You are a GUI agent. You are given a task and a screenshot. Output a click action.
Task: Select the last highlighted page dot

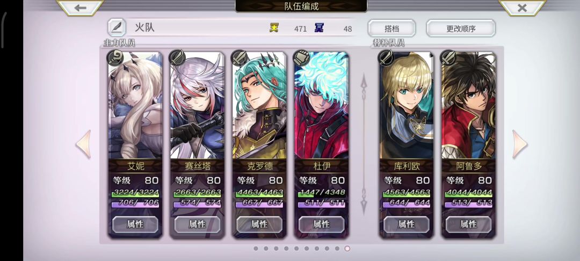click(347, 249)
